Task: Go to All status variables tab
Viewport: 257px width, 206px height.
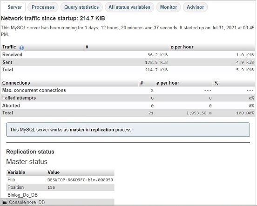Action: coord(129,7)
